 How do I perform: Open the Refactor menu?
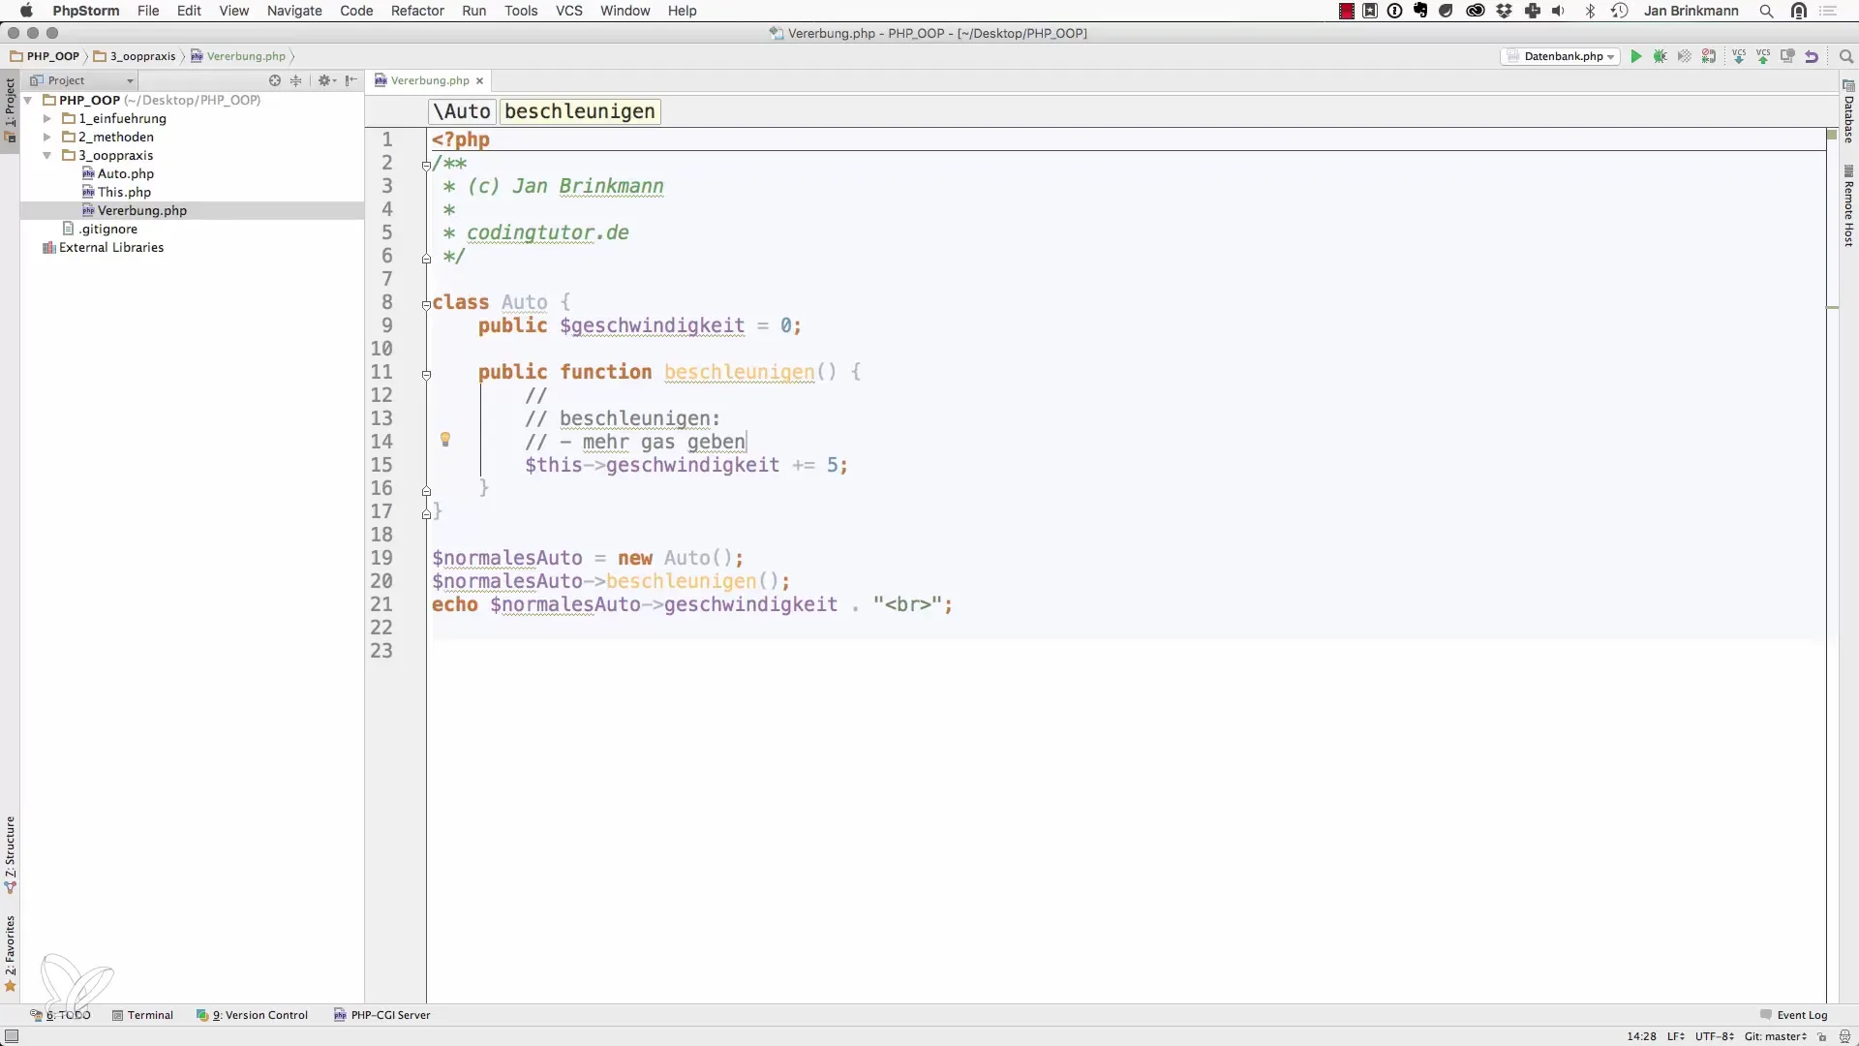(417, 11)
